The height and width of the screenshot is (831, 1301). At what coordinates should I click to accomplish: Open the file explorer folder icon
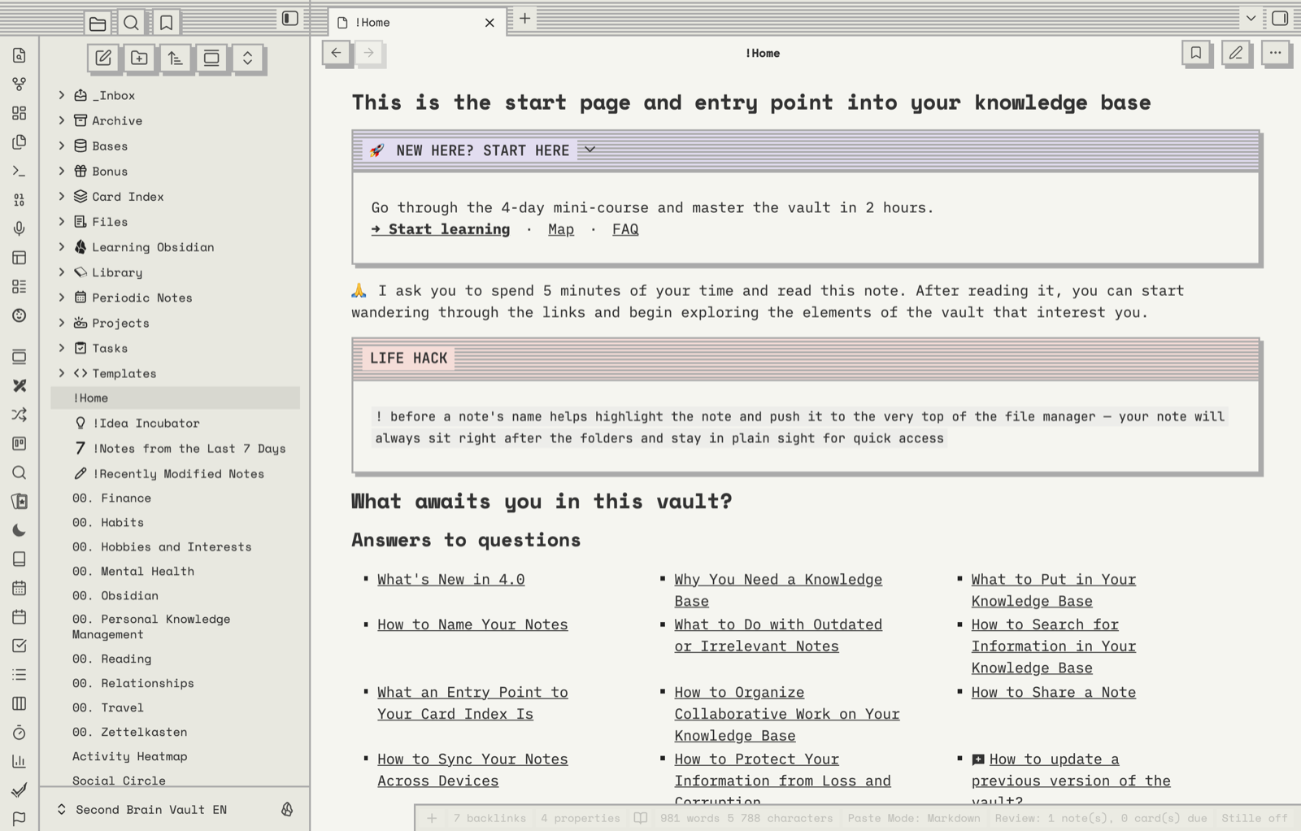(98, 23)
